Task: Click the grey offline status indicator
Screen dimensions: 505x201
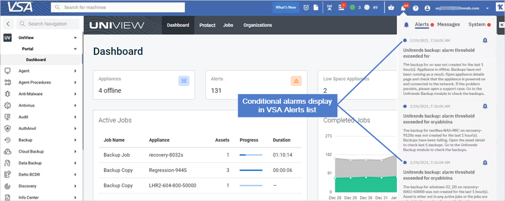Action: point(366,8)
